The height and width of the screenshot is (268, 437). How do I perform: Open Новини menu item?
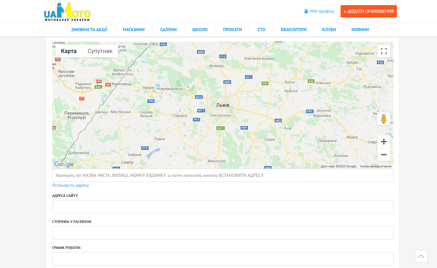pyautogui.click(x=360, y=30)
